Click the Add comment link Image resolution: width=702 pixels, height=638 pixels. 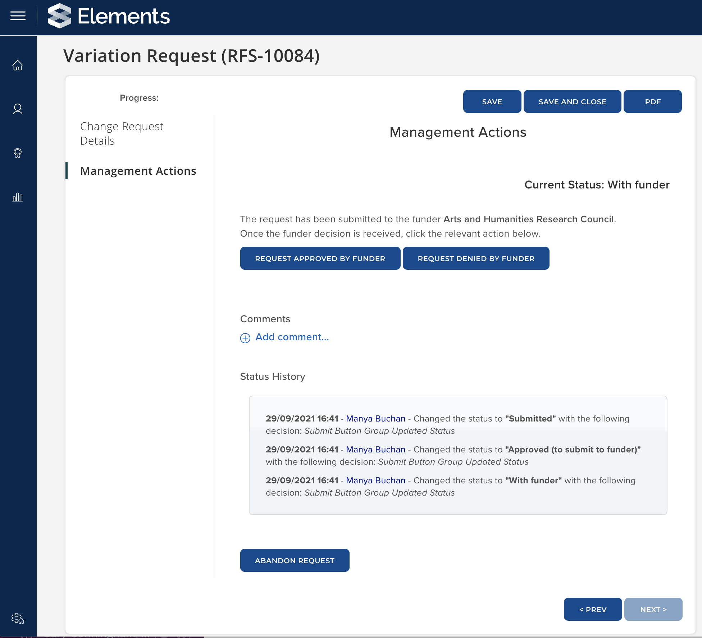292,337
